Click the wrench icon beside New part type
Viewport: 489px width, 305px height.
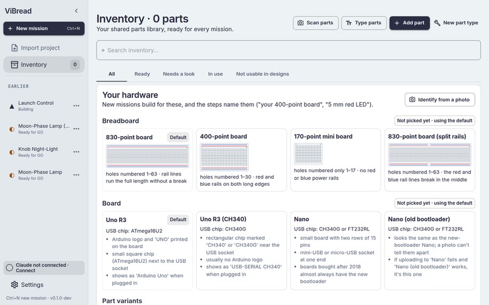coord(437,23)
